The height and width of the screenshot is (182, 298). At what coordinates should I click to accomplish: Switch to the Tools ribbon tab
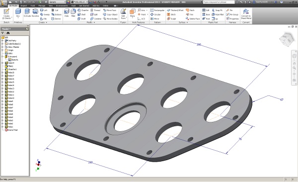[33, 5]
